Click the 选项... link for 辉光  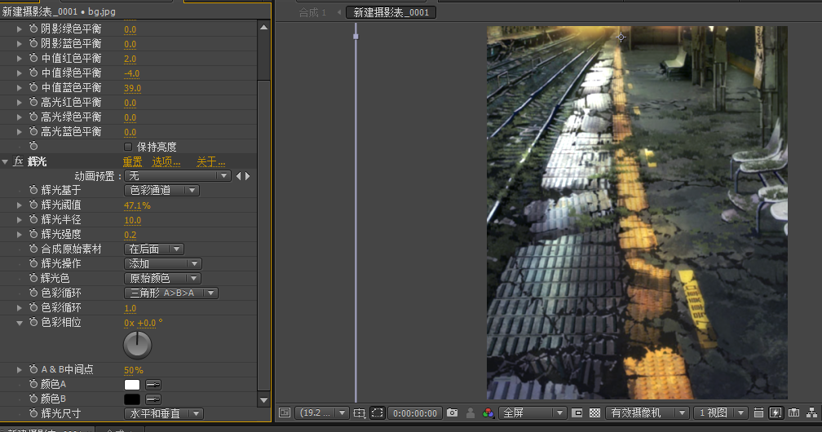[x=166, y=161]
